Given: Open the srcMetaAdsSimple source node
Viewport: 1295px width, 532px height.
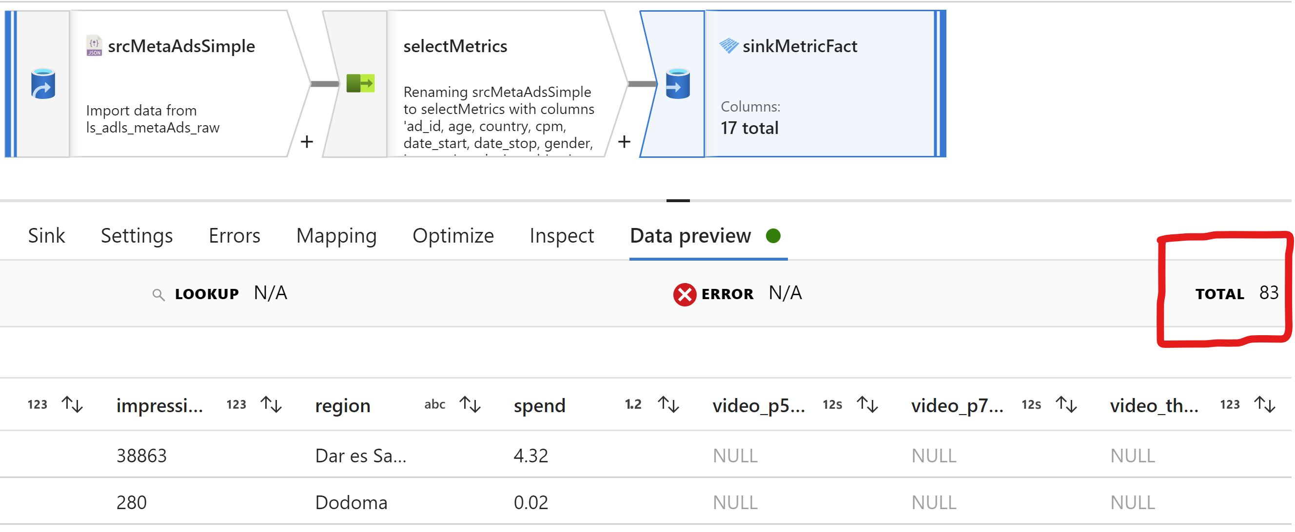Looking at the screenshot, I should point(181,46).
